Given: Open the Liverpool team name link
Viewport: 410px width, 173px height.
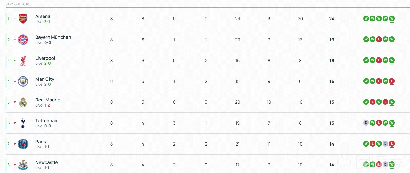Looking at the screenshot, I should [x=45, y=58].
